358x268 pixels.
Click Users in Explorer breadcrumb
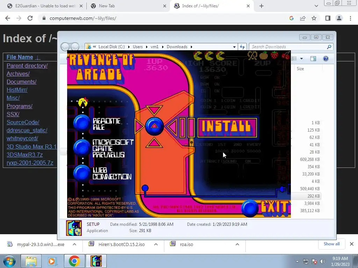(138, 47)
